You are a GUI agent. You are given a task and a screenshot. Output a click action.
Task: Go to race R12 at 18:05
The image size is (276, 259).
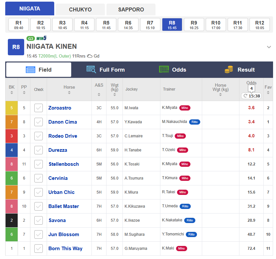click(260, 25)
